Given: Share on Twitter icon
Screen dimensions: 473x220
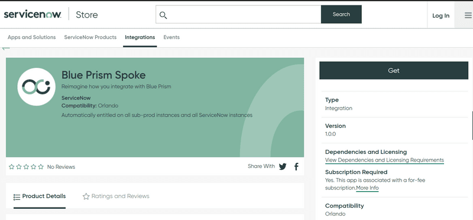Looking at the screenshot, I should 283,166.
